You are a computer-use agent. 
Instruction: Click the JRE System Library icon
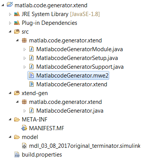click(x=17, y=14)
